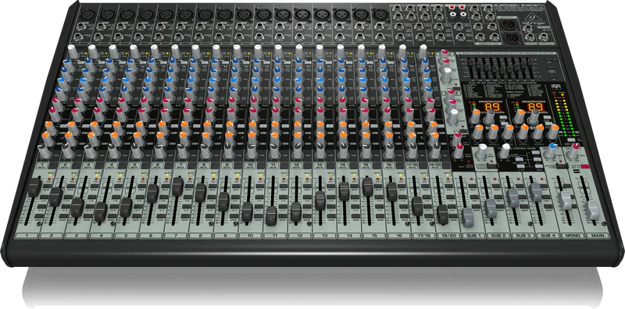Screen dimensions: 625x309
Task: Click the channel 1 fader cap
Action: point(34,187)
